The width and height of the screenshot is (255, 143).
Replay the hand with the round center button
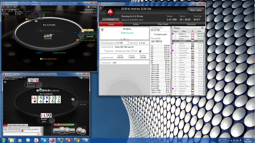62,131
